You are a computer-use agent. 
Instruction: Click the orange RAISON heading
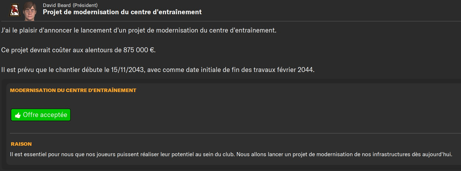21,144
